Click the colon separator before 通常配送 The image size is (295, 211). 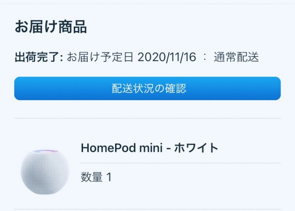tap(205, 58)
